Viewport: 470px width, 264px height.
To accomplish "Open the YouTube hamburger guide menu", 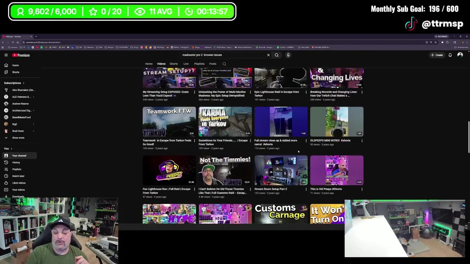I will point(6,55).
